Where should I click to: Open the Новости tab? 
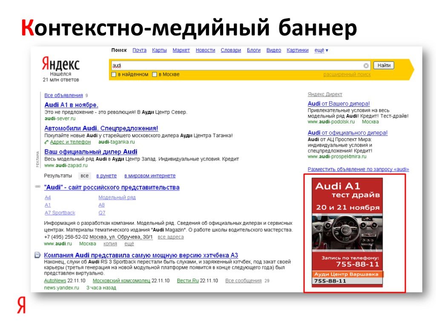click(x=206, y=50)
